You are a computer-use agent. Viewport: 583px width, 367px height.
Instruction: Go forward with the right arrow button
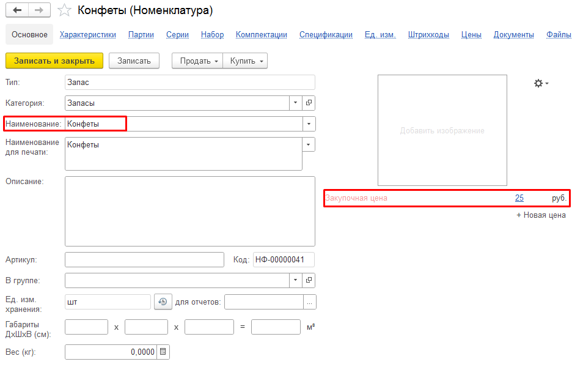pos(39,10)
